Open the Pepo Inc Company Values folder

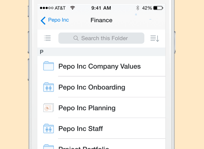[x=101, y=66]
